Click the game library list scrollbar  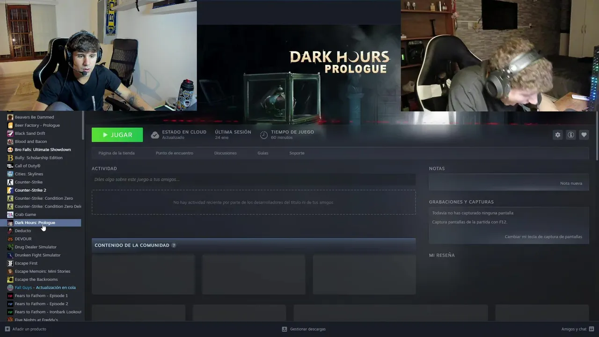(83, 125)
